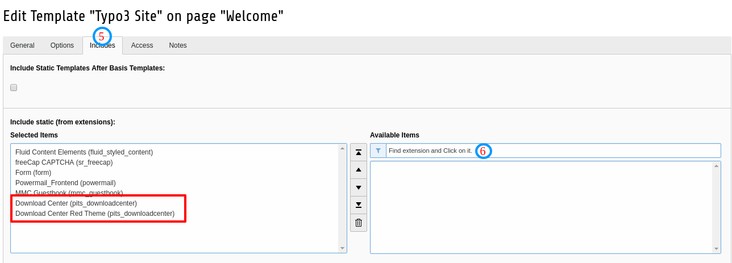The image size is (732, 263).
Task: Toggle Include Static Templates After Basis checkbox
Action: 14,87
